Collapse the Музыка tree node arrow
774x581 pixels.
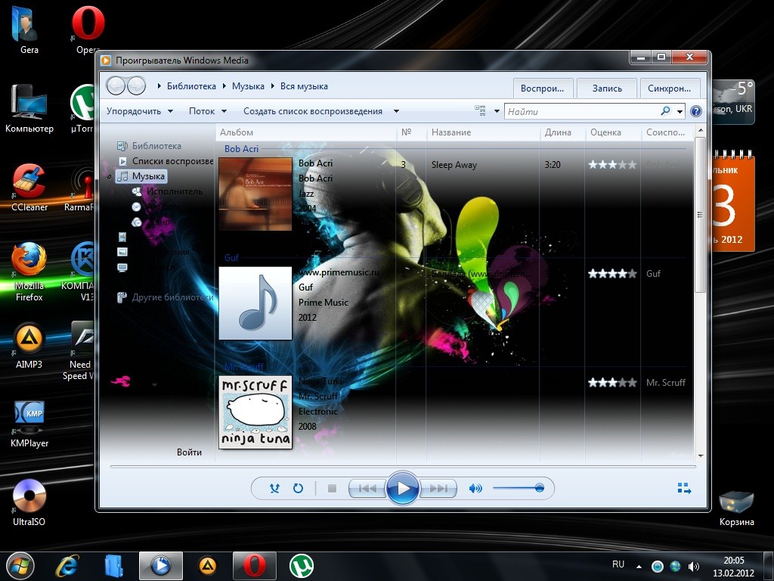coord(109,177)
